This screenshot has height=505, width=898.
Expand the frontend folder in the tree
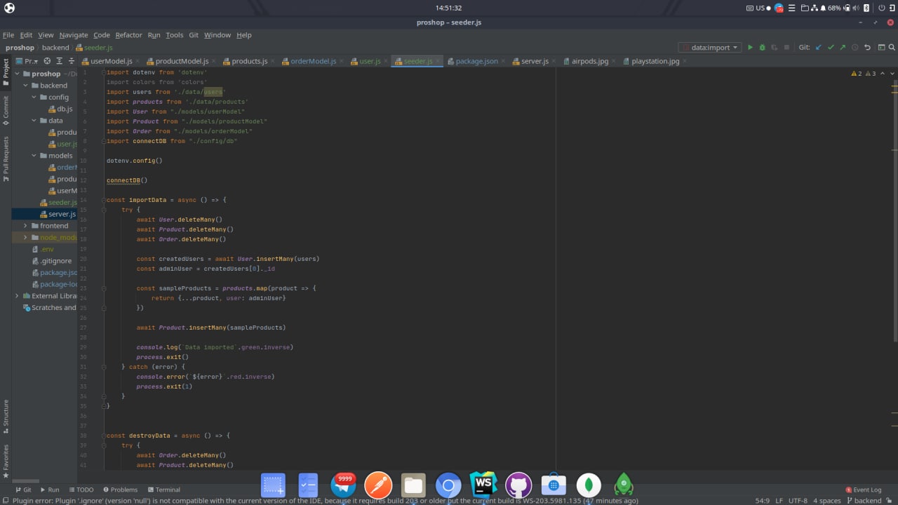pos(25,226)
